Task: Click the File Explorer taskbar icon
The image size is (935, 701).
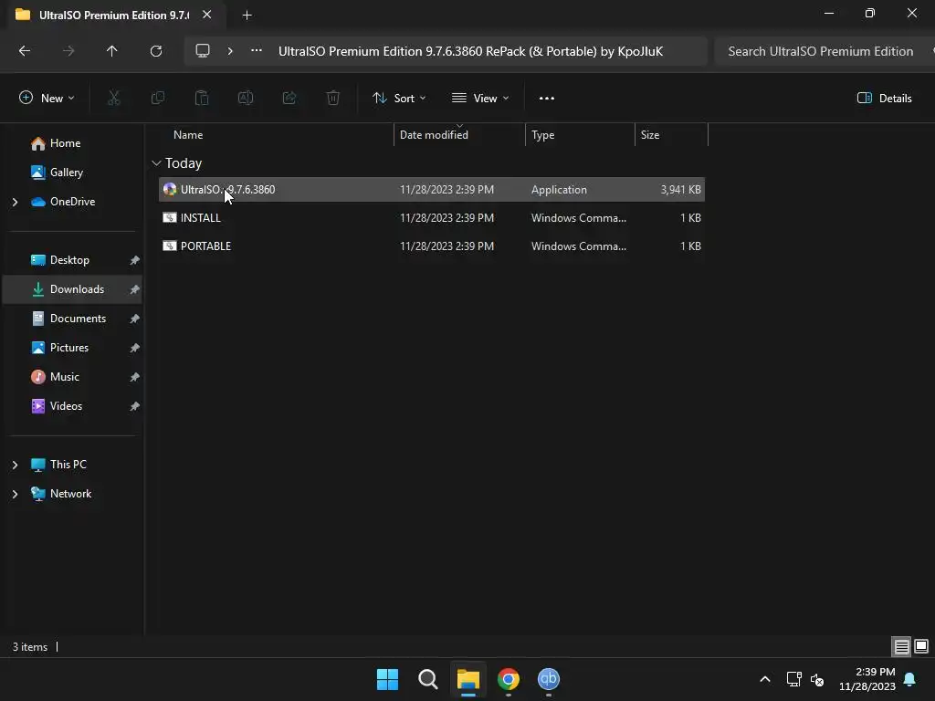Action: [x=468, y=679]
